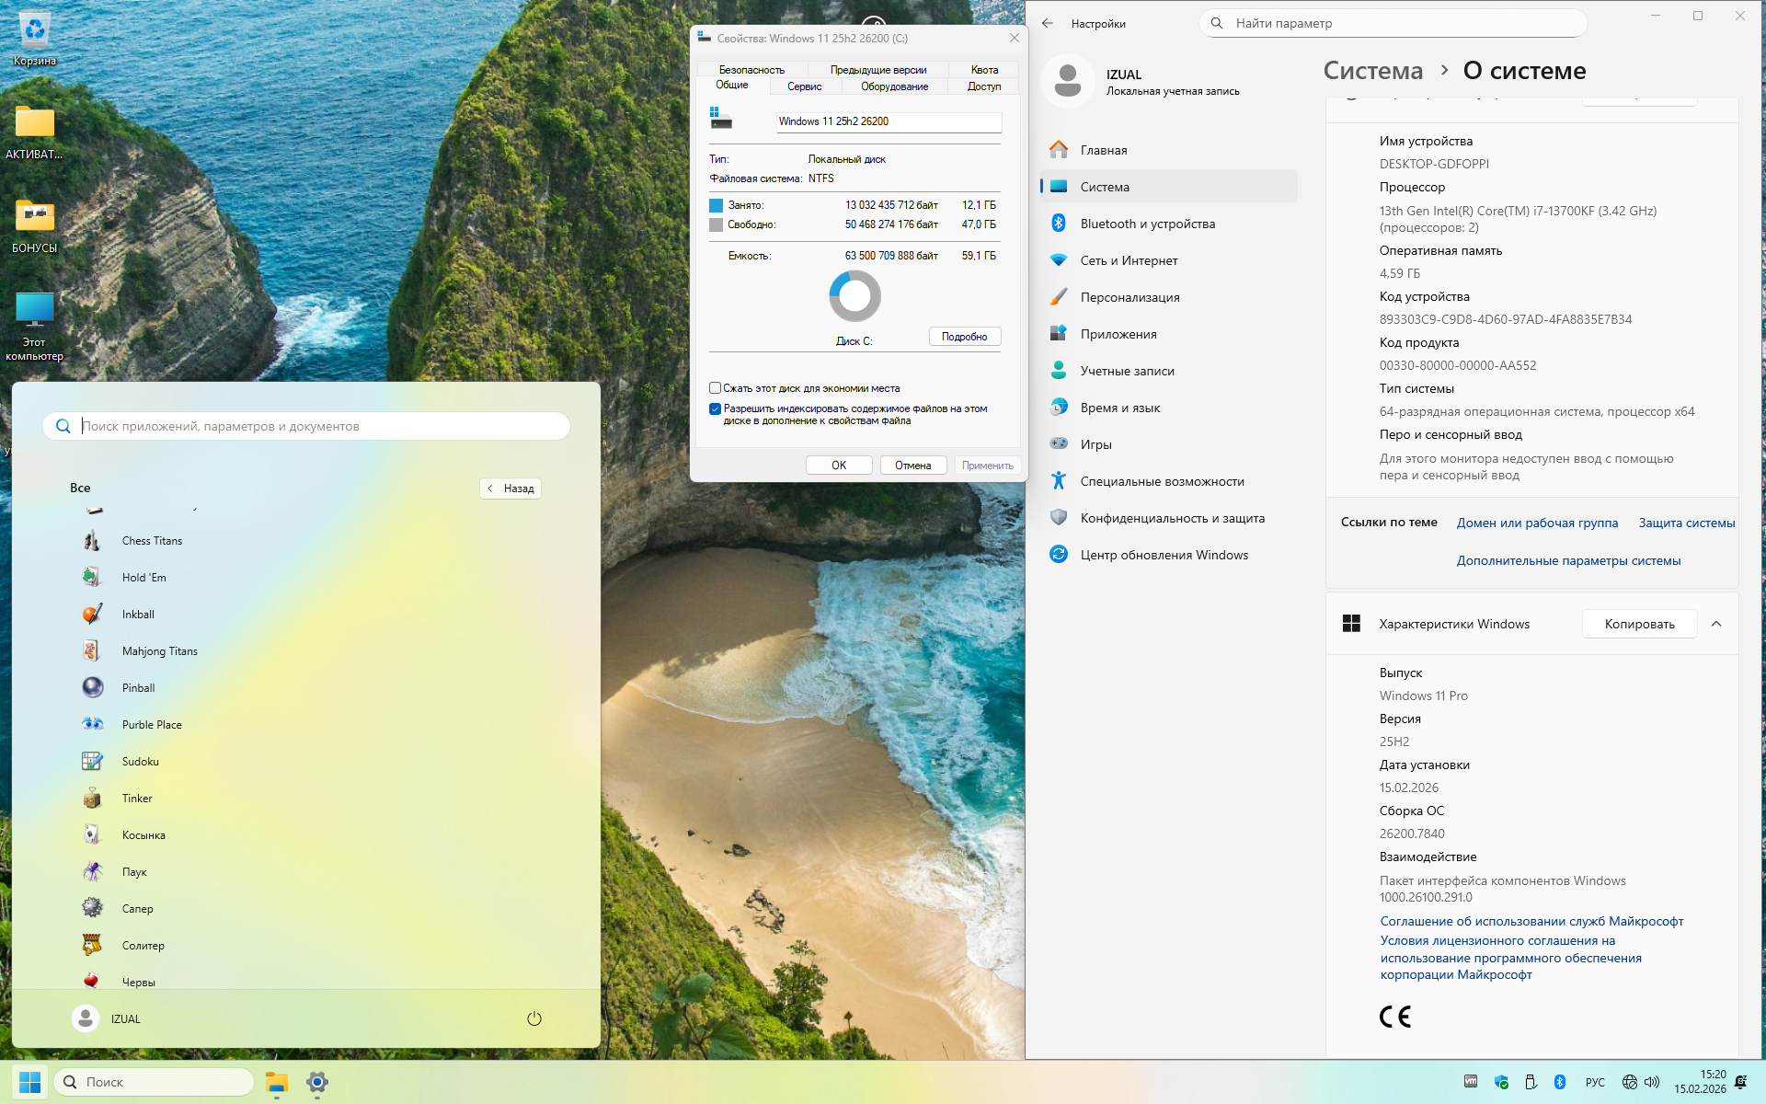Click the settings back arrow
Image resolution: width=1766 pixels, height=1104 pixels.
[1047, 23]
